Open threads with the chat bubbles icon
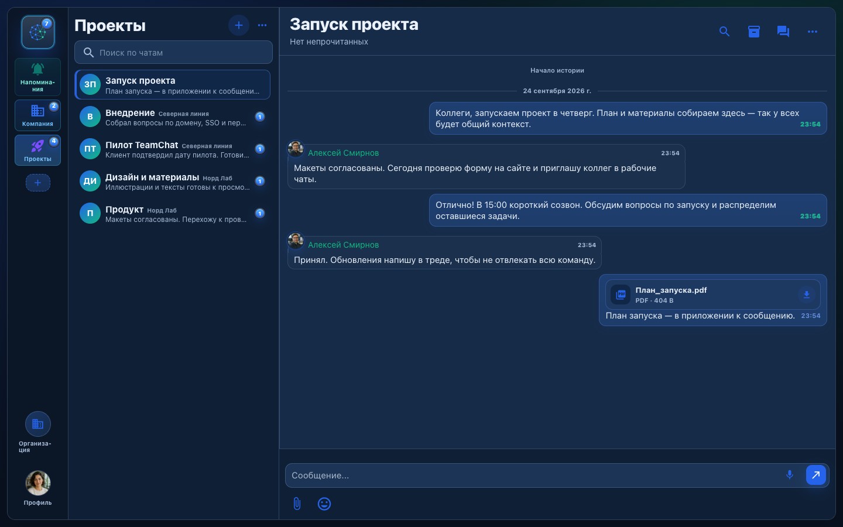Image resolution: width=843 pixels, height=527 pixels. click(783, 32)
